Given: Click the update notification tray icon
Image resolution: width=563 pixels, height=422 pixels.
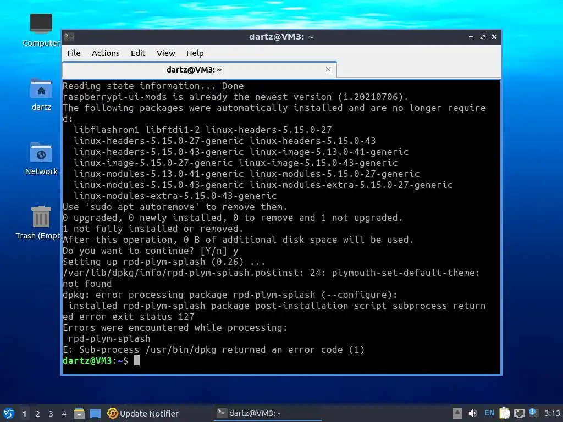Looking at the screenshot, I should (533, 413).
